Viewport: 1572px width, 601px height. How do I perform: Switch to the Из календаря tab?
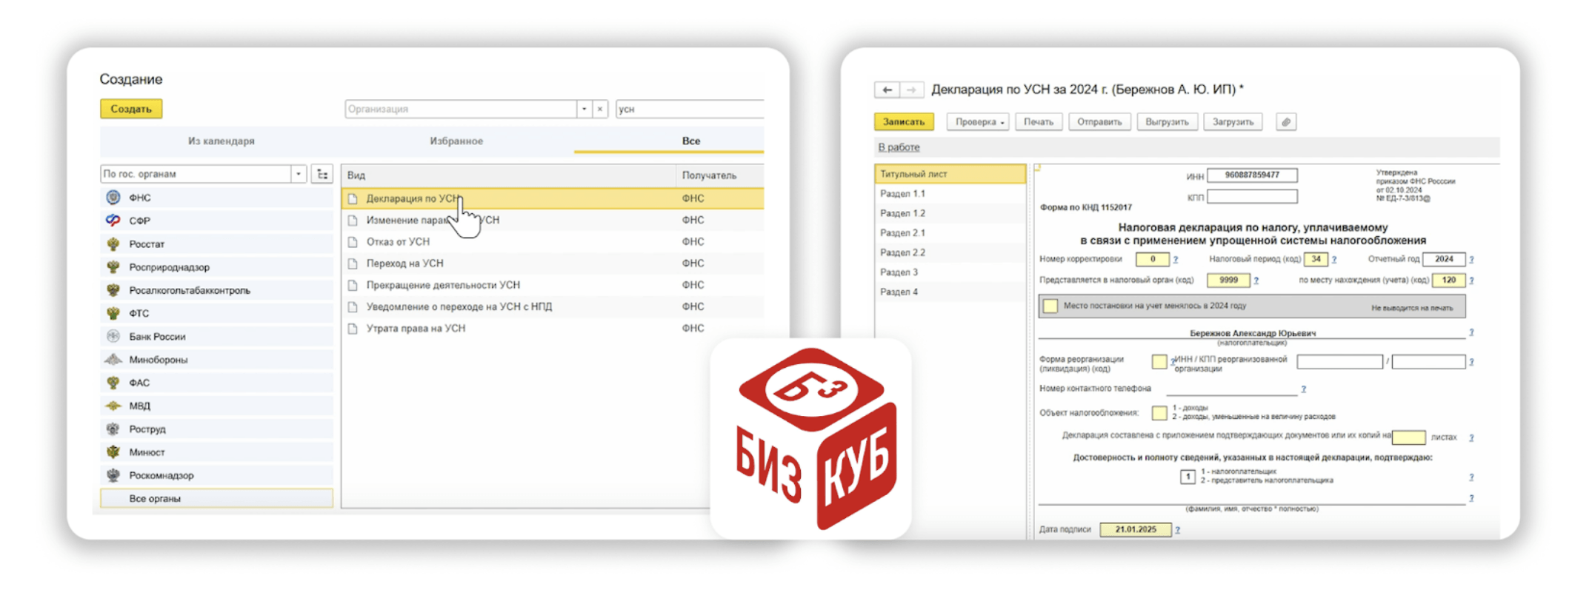point(221,141)
